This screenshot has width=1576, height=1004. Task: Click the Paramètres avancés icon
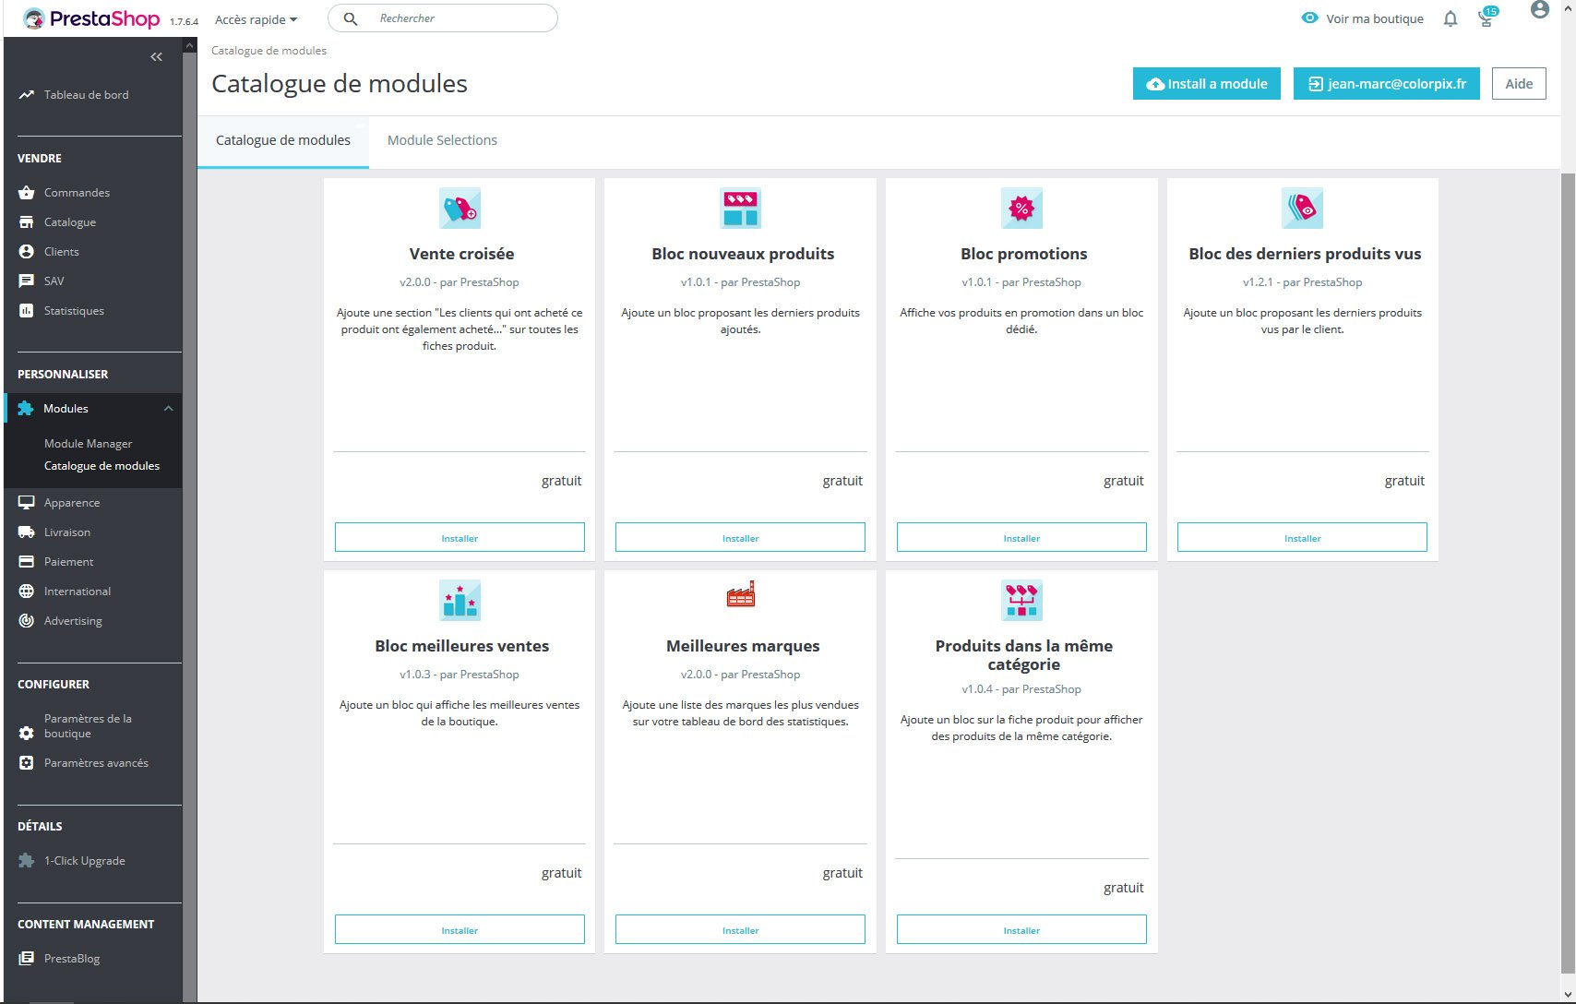pyautogui.click(x=27, y=763)
